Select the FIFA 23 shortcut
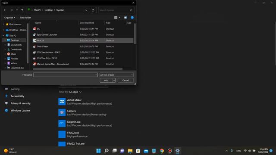 (x=83, y=40)
